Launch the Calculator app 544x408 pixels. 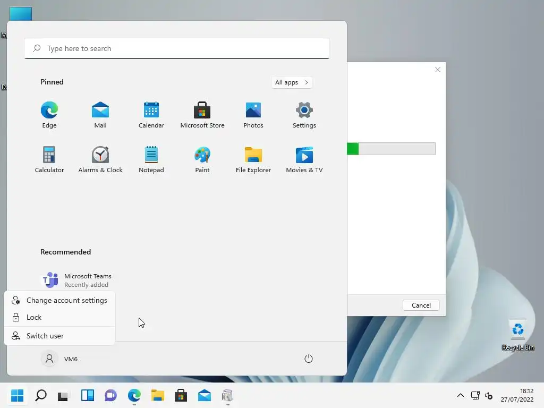click(49, 159)
